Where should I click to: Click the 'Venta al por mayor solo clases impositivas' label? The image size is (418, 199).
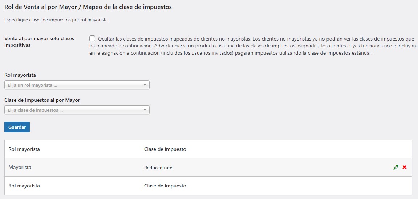(39, 42)
